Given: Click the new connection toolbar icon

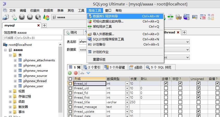Looking at the screenshot, I should point(6,17).
